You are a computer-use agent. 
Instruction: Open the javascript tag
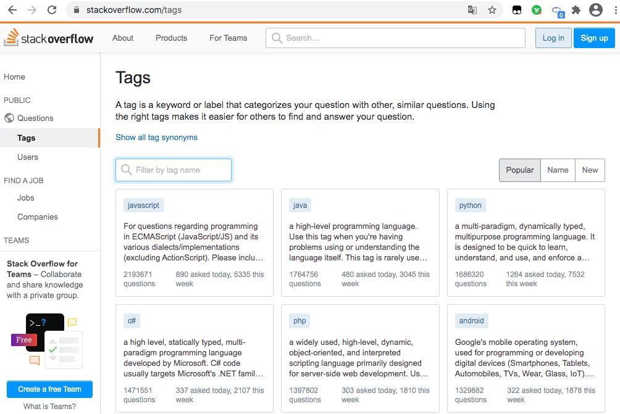(143, 205)
